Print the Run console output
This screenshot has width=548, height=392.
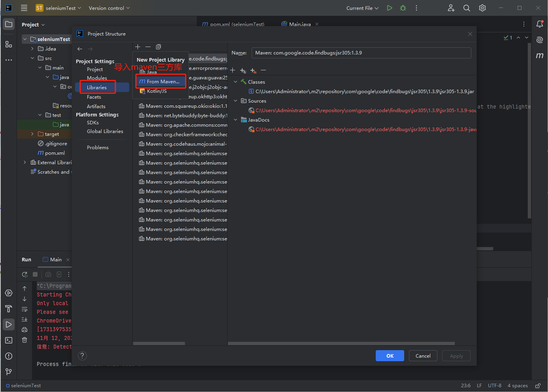pos(24,330)
